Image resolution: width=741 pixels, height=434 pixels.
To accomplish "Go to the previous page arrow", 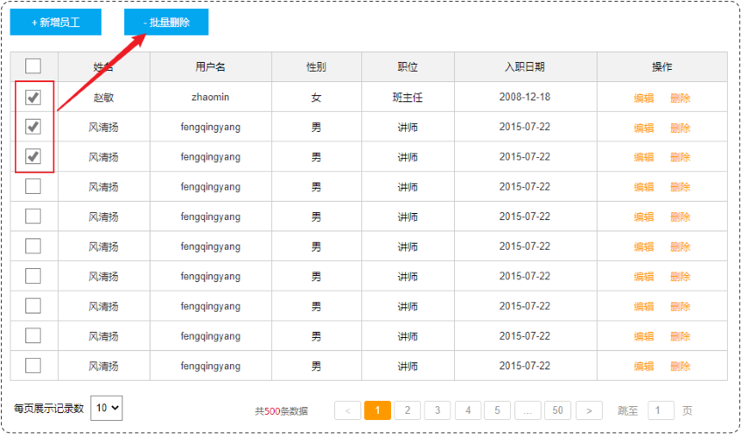I will [x=347, y=410].
